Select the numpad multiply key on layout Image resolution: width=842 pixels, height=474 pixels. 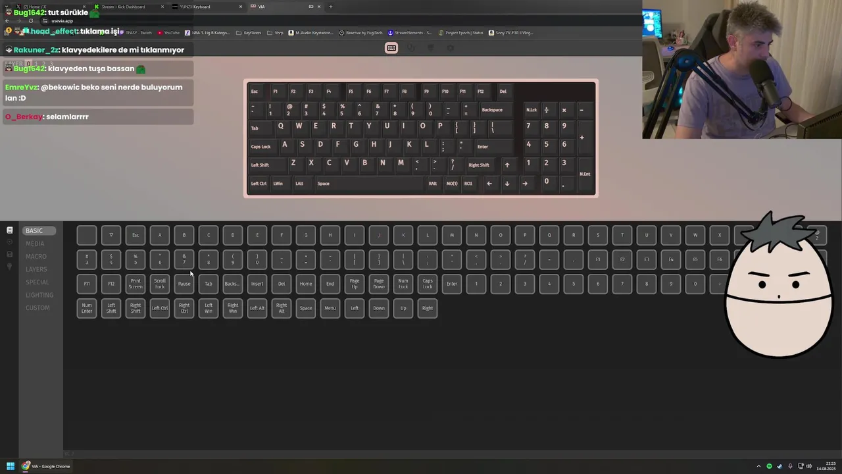[x=564, y=110]
